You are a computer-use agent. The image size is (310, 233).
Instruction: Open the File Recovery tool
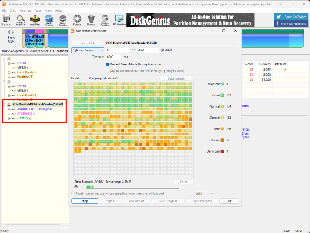[35, 20]
